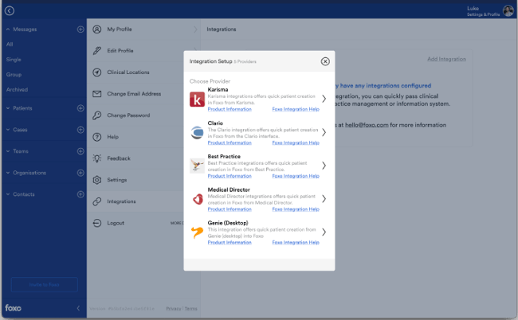Expand the Organisations section
This screenshot has width=518, height=320.
point(8,173)
